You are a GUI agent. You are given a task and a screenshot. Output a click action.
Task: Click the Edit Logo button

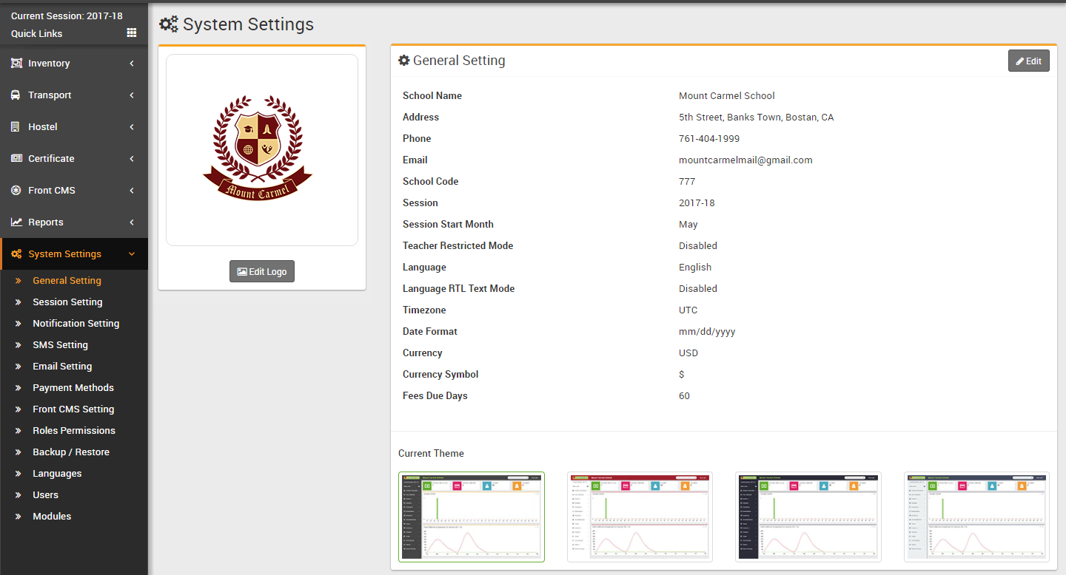tap(262, 271)
